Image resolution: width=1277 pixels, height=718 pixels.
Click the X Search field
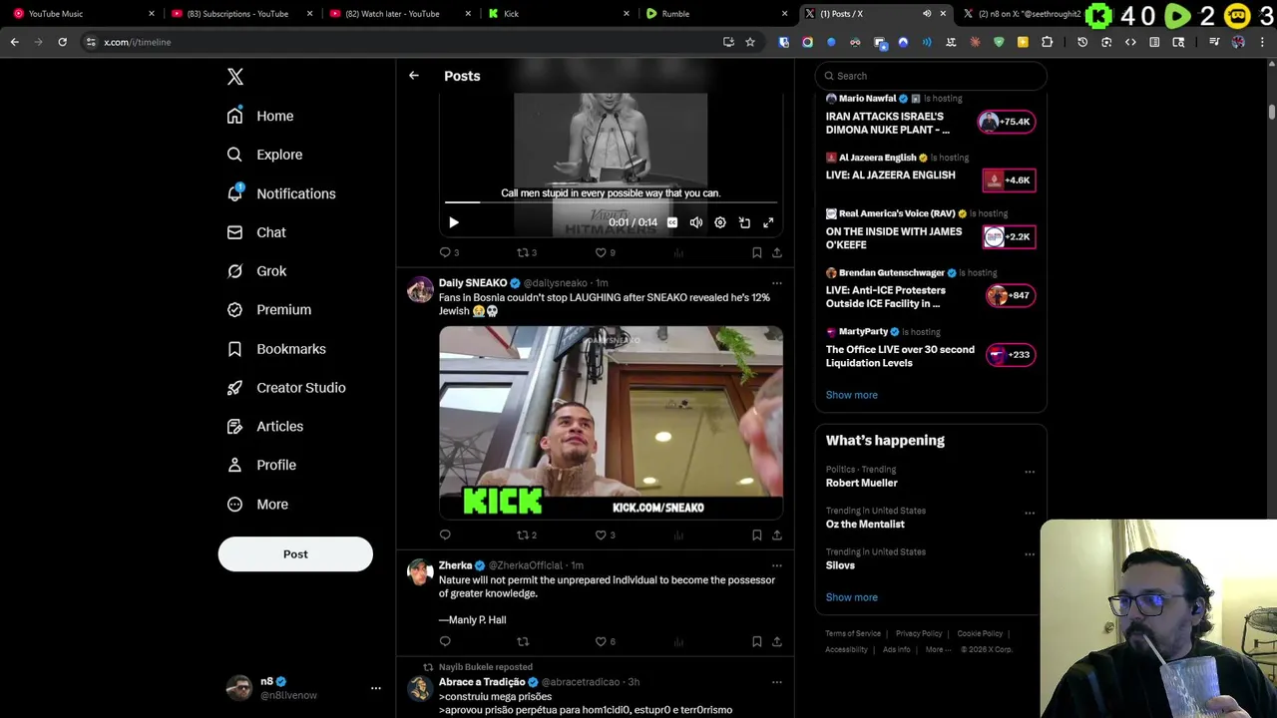coord(931,76)
